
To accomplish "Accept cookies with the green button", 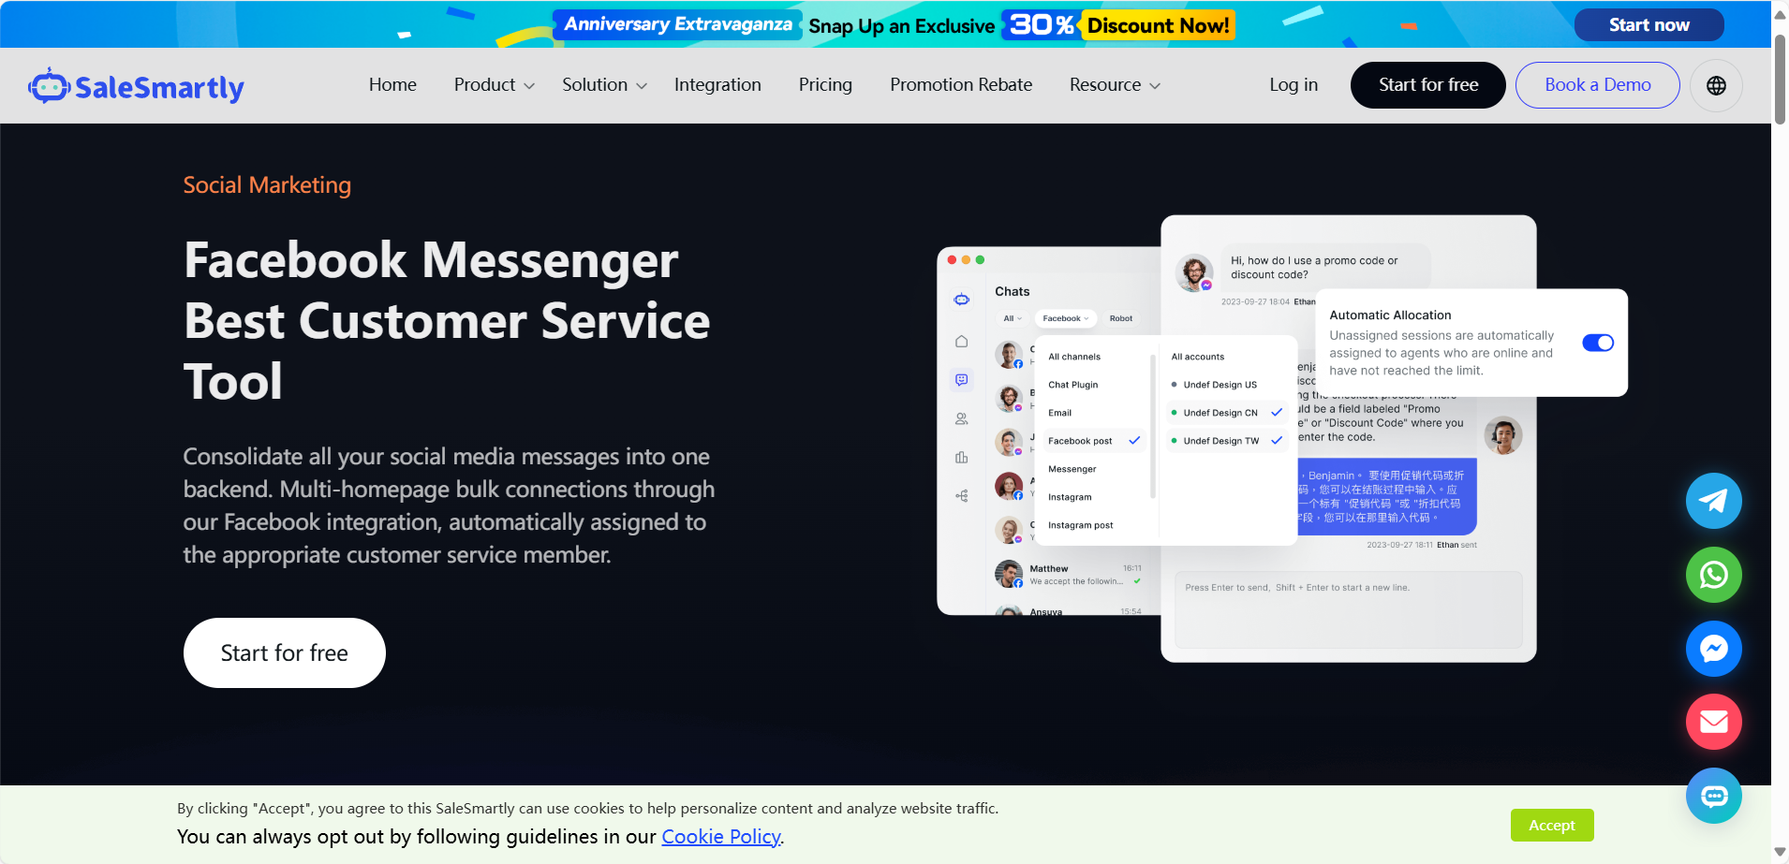I will 1551,825.
